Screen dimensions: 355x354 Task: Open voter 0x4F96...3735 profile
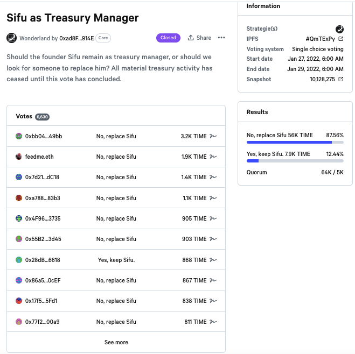click(x=43, y=218)
